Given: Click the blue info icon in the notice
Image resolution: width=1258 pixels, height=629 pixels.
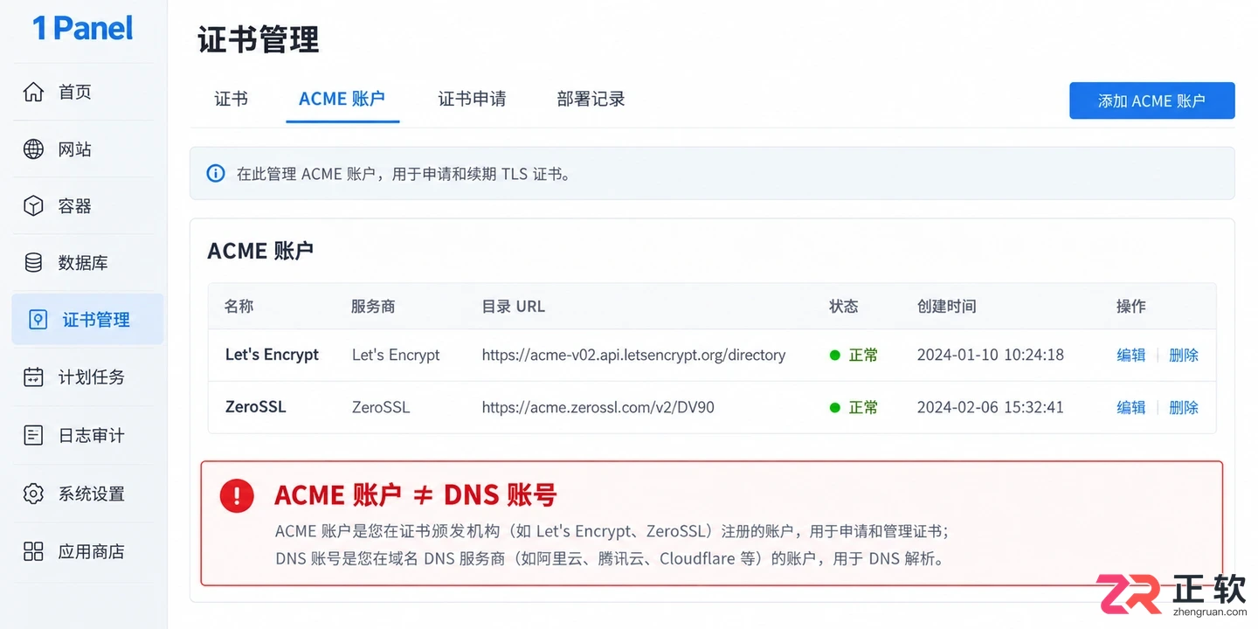Looking at the screenshot, I should pyautogui.click(x=215, y=173).
